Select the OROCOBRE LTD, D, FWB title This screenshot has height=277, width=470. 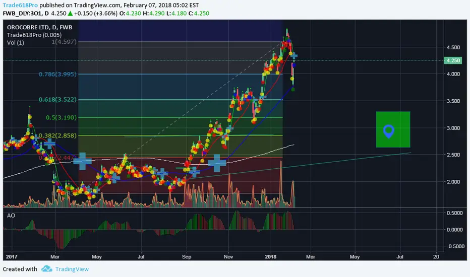point(39,27)
